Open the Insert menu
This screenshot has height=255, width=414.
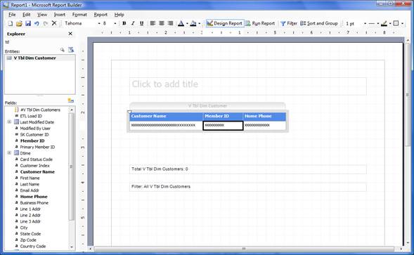click(x=60, y=15)
